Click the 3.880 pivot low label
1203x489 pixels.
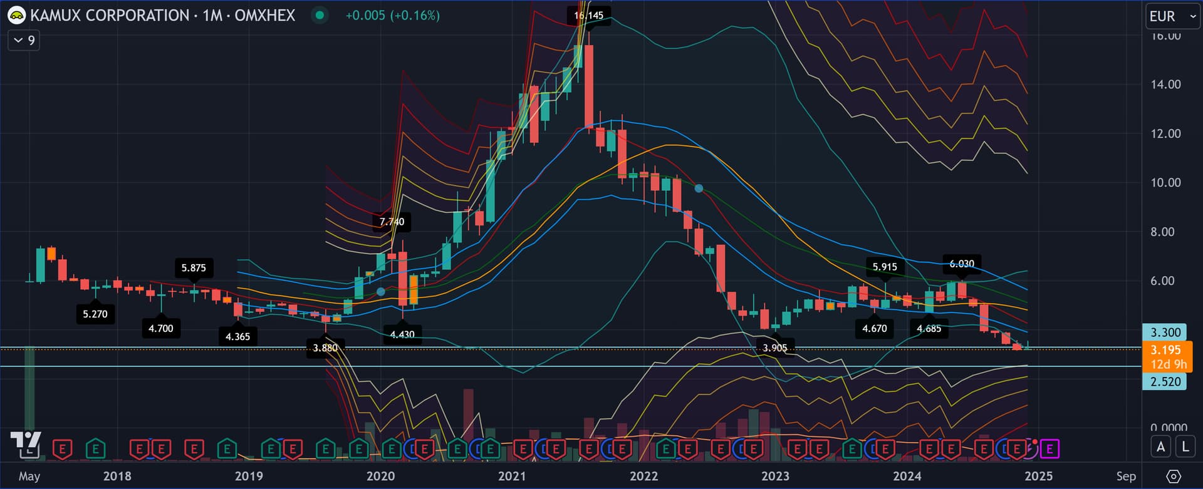[325, 348]
